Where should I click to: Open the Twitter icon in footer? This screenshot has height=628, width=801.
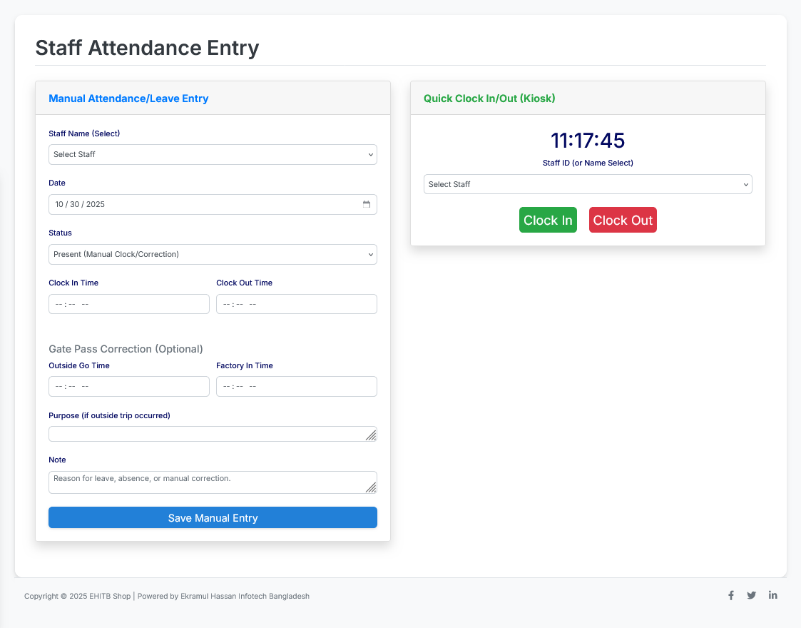click(x=752, y=596)
